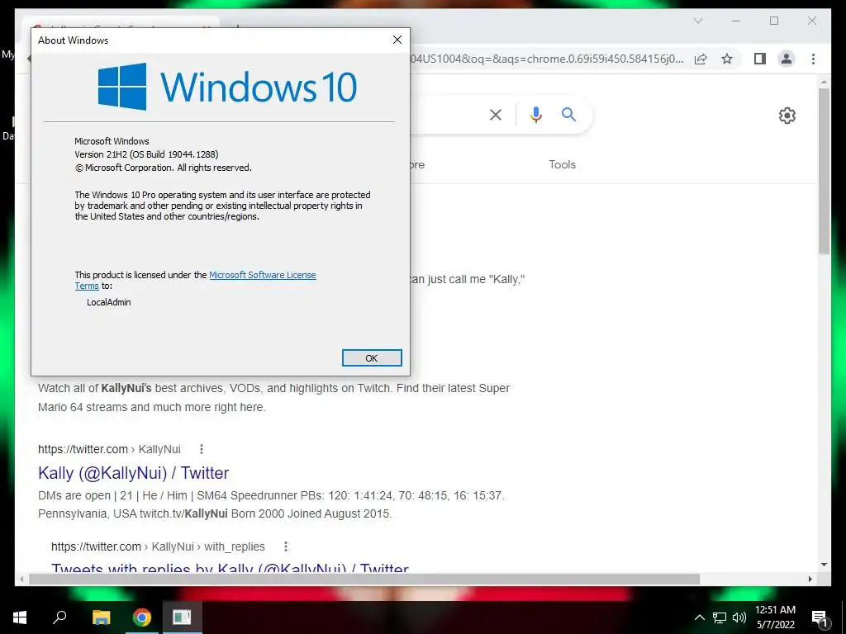Show hidden system tray icons

(699, 617)
